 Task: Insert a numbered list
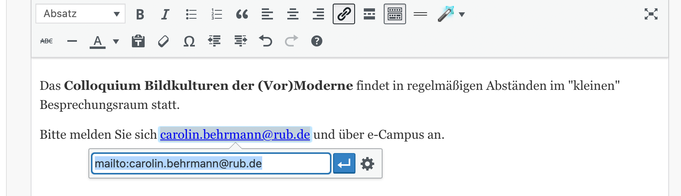216,14
